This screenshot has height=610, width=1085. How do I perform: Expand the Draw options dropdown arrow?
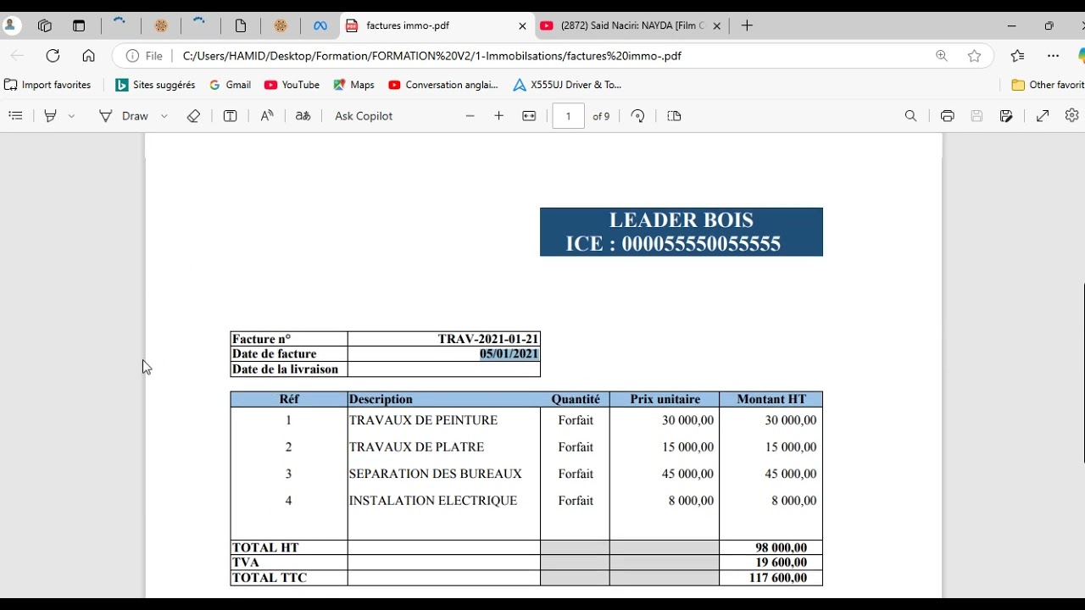pyautogui.click(x=164, y=116)
